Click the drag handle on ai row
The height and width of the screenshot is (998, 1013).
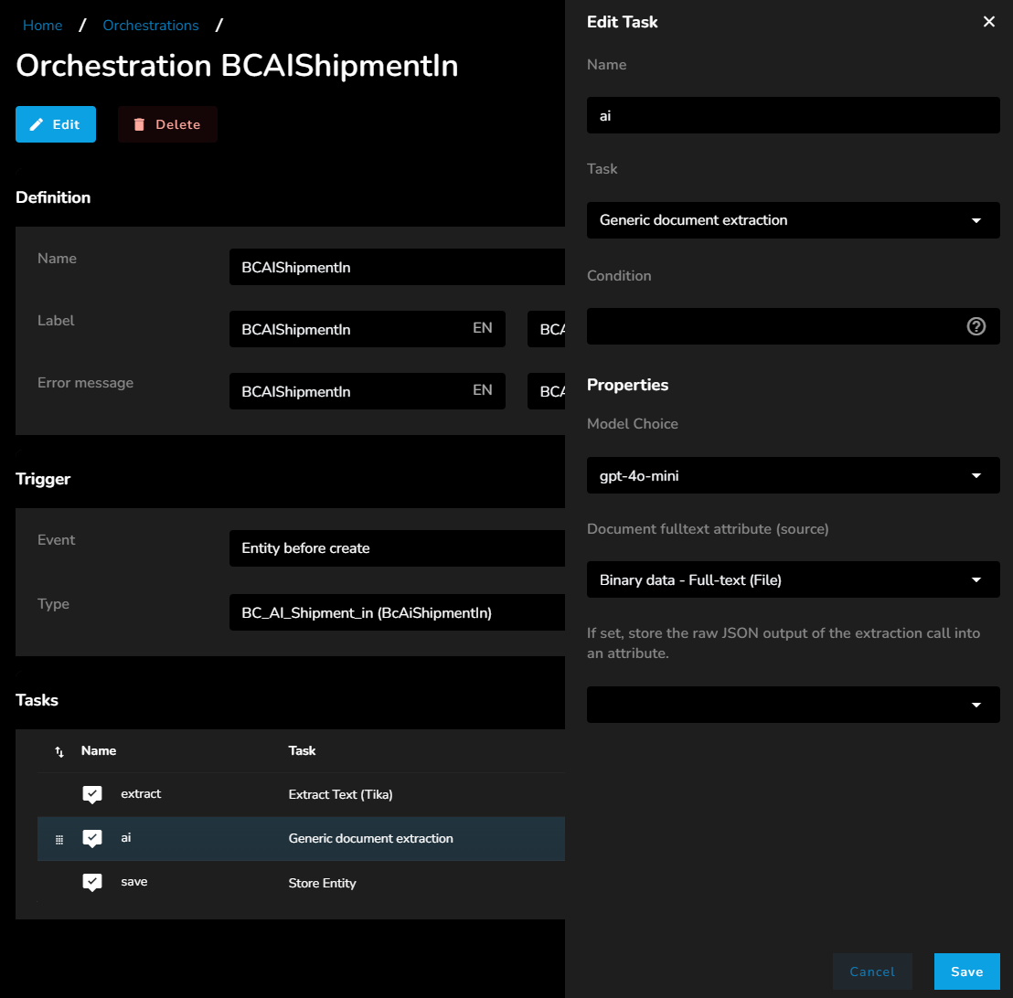click(59, 839)
